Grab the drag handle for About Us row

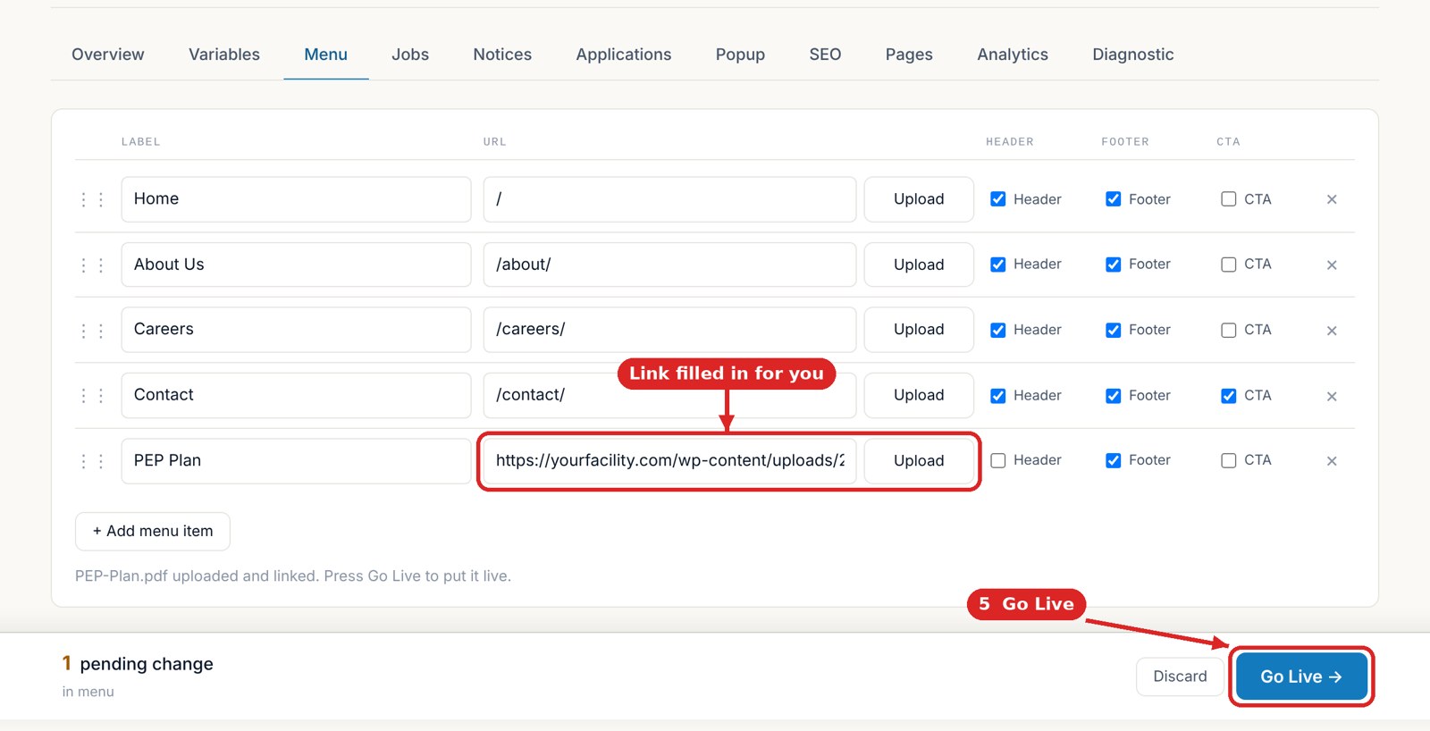[x=92, y=265]
